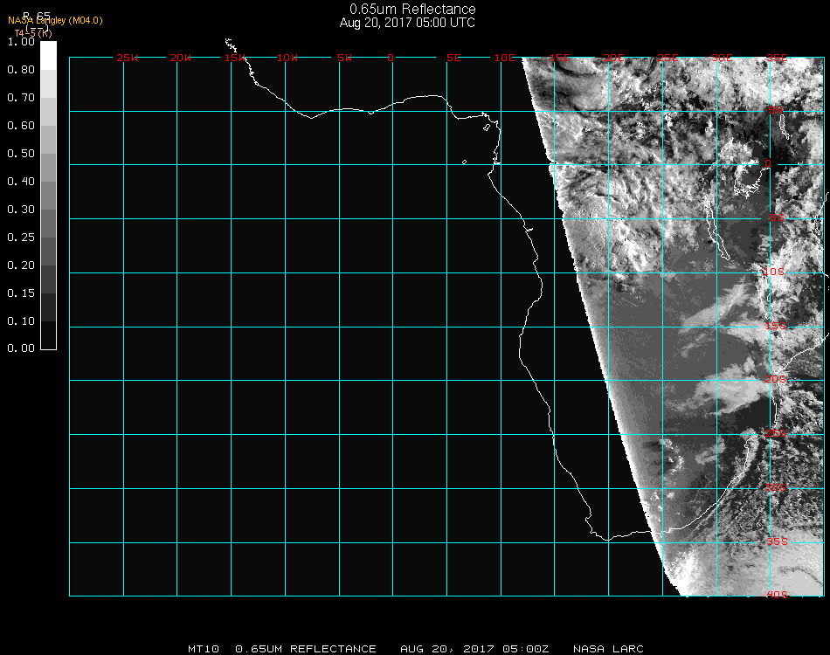Click the 25S latitude label
Viewport: 830px width, 655px height.
tap(776, 433)
